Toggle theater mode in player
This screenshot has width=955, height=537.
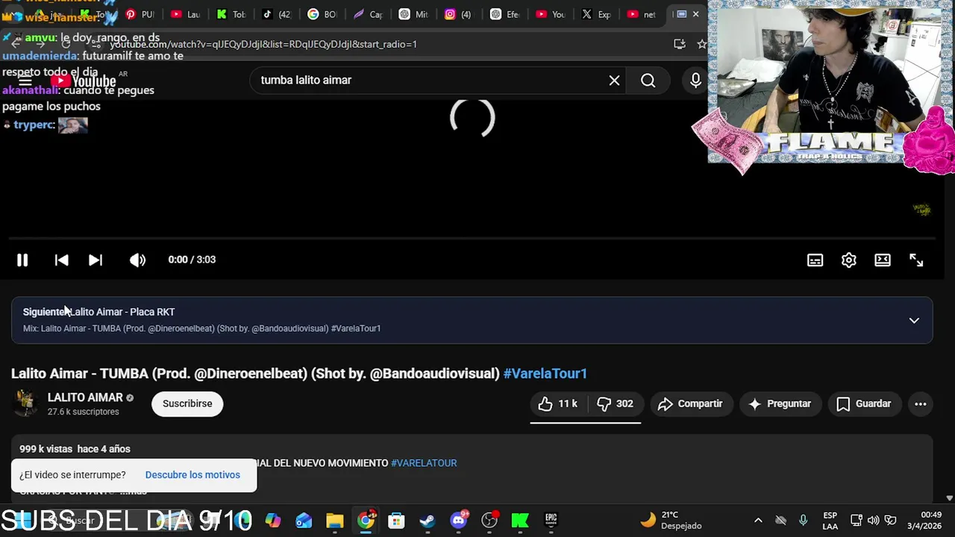tap(883, 260)
